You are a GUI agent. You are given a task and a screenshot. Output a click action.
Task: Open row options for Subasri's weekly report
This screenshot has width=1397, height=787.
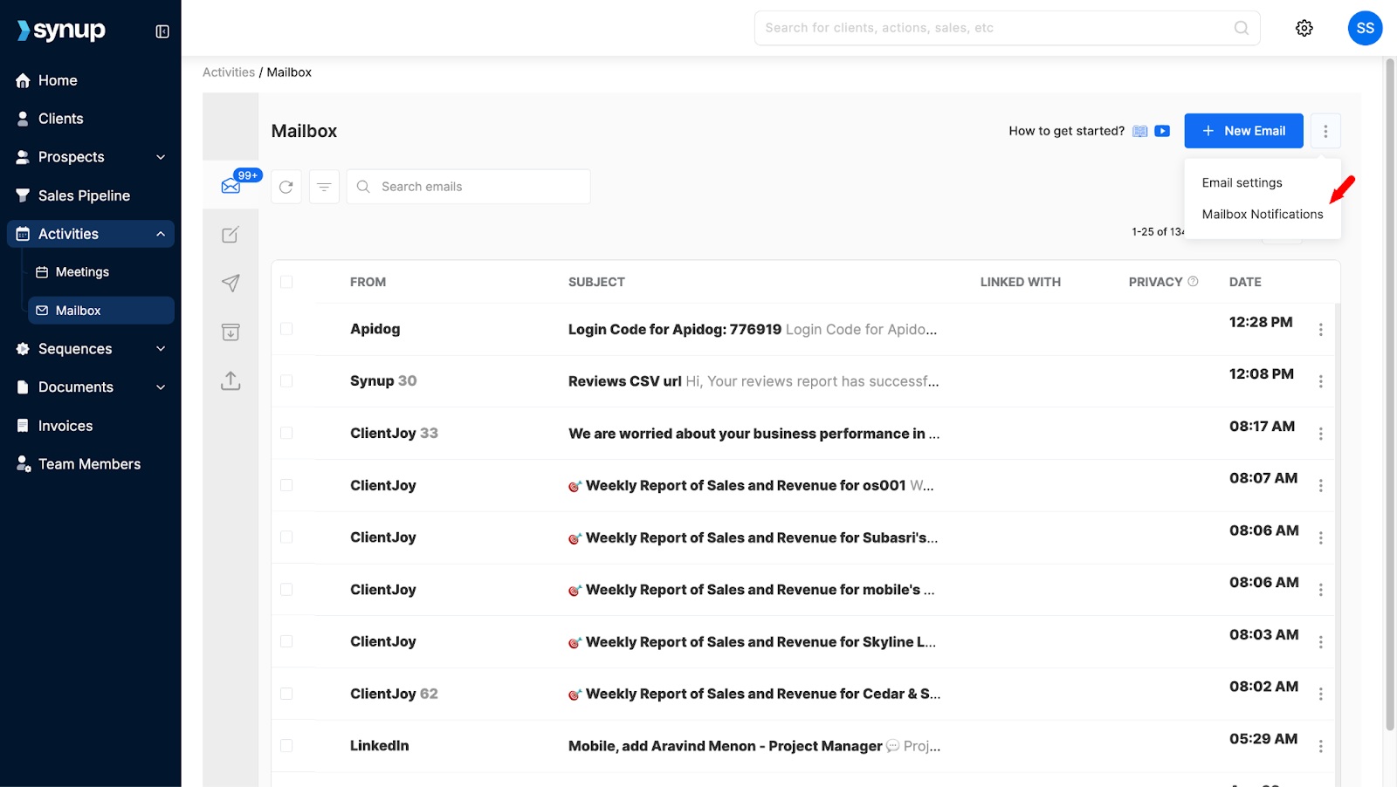pos(1320,537)
